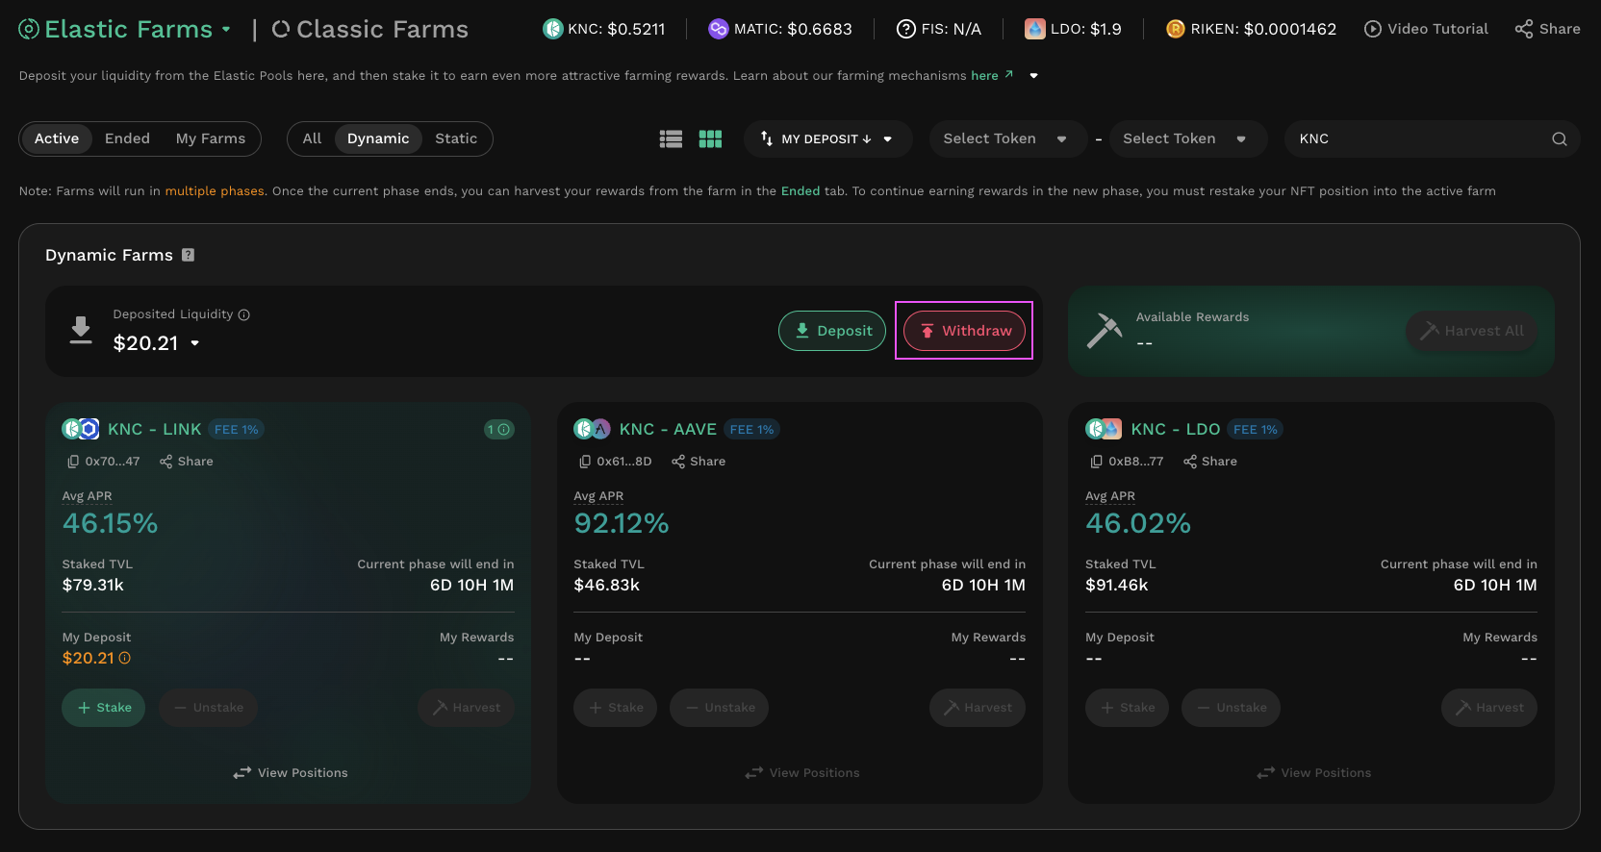Click the Dynamic Farms help icon
Screen dimensions: 1601x852
[x=189, y=255]
